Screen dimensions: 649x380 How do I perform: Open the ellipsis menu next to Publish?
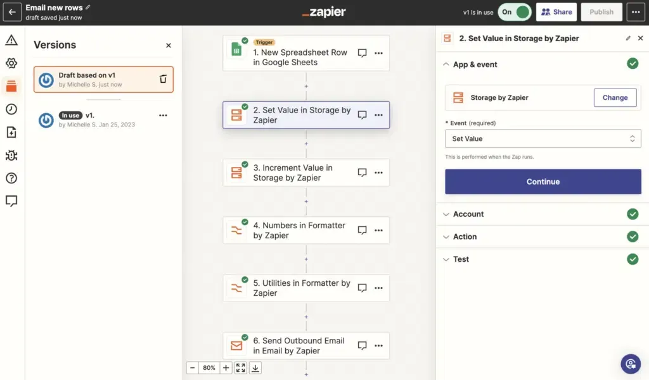(636, 11)
